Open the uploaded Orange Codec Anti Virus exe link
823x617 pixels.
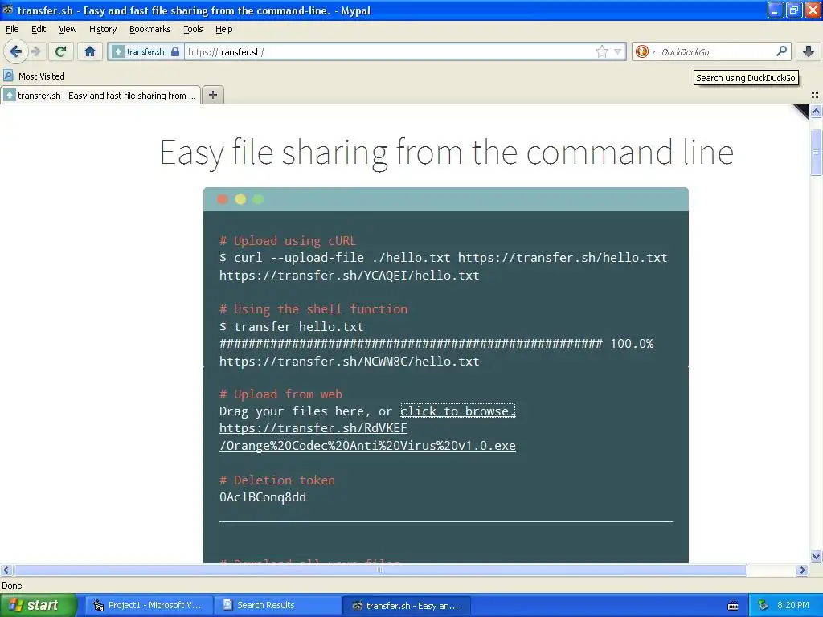pyautogui.click(x=367, y=436)
